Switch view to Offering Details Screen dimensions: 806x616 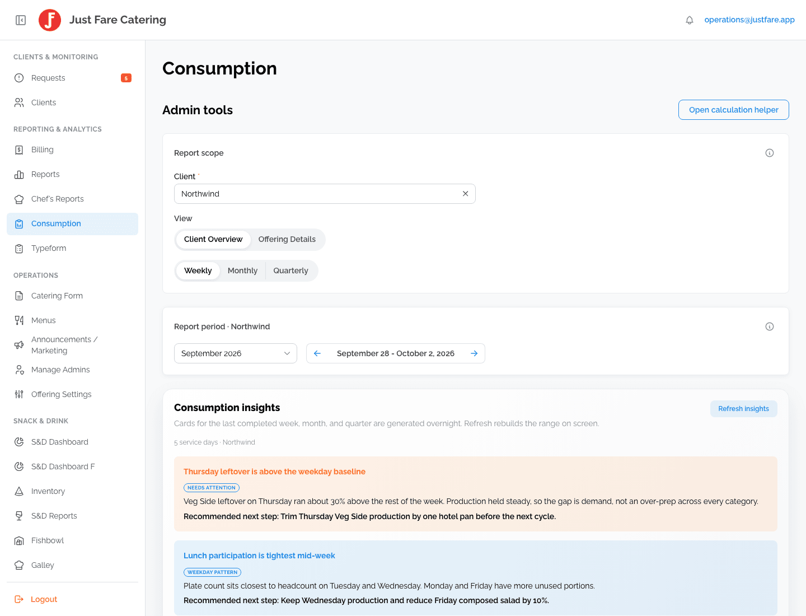[x=287, y=239]
